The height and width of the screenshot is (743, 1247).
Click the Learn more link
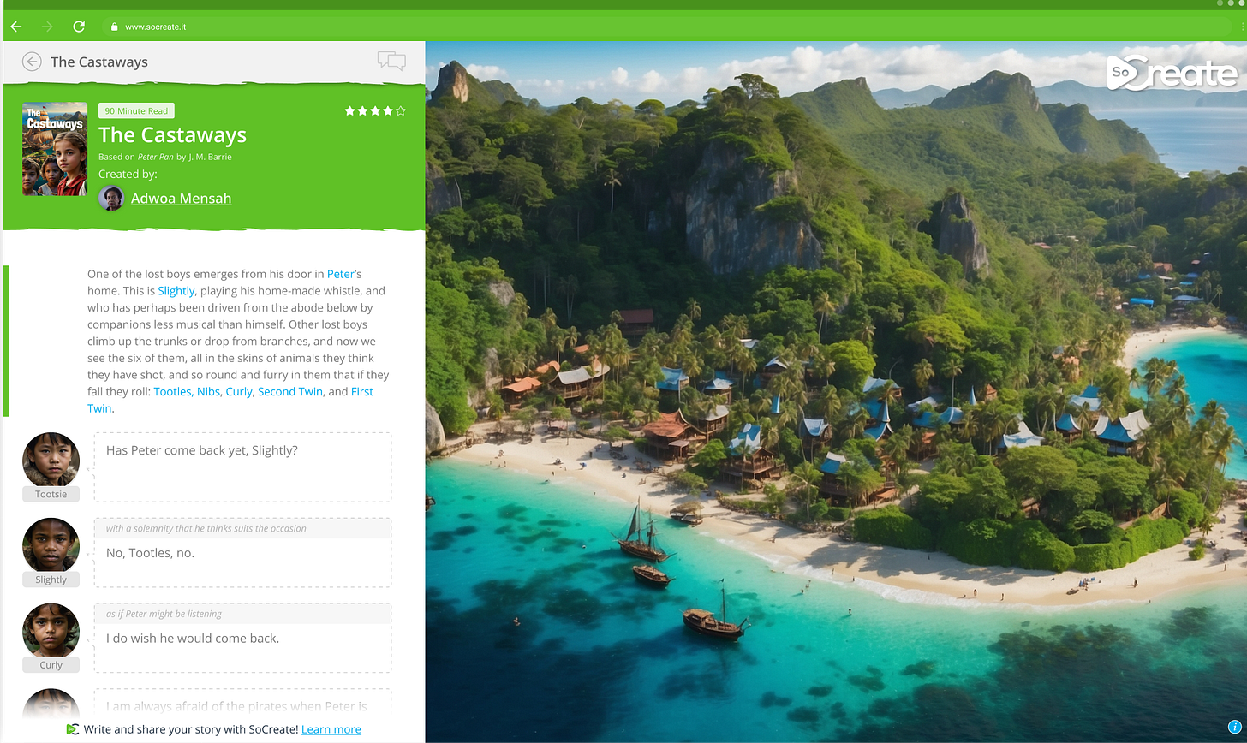[x=331, y=729]
